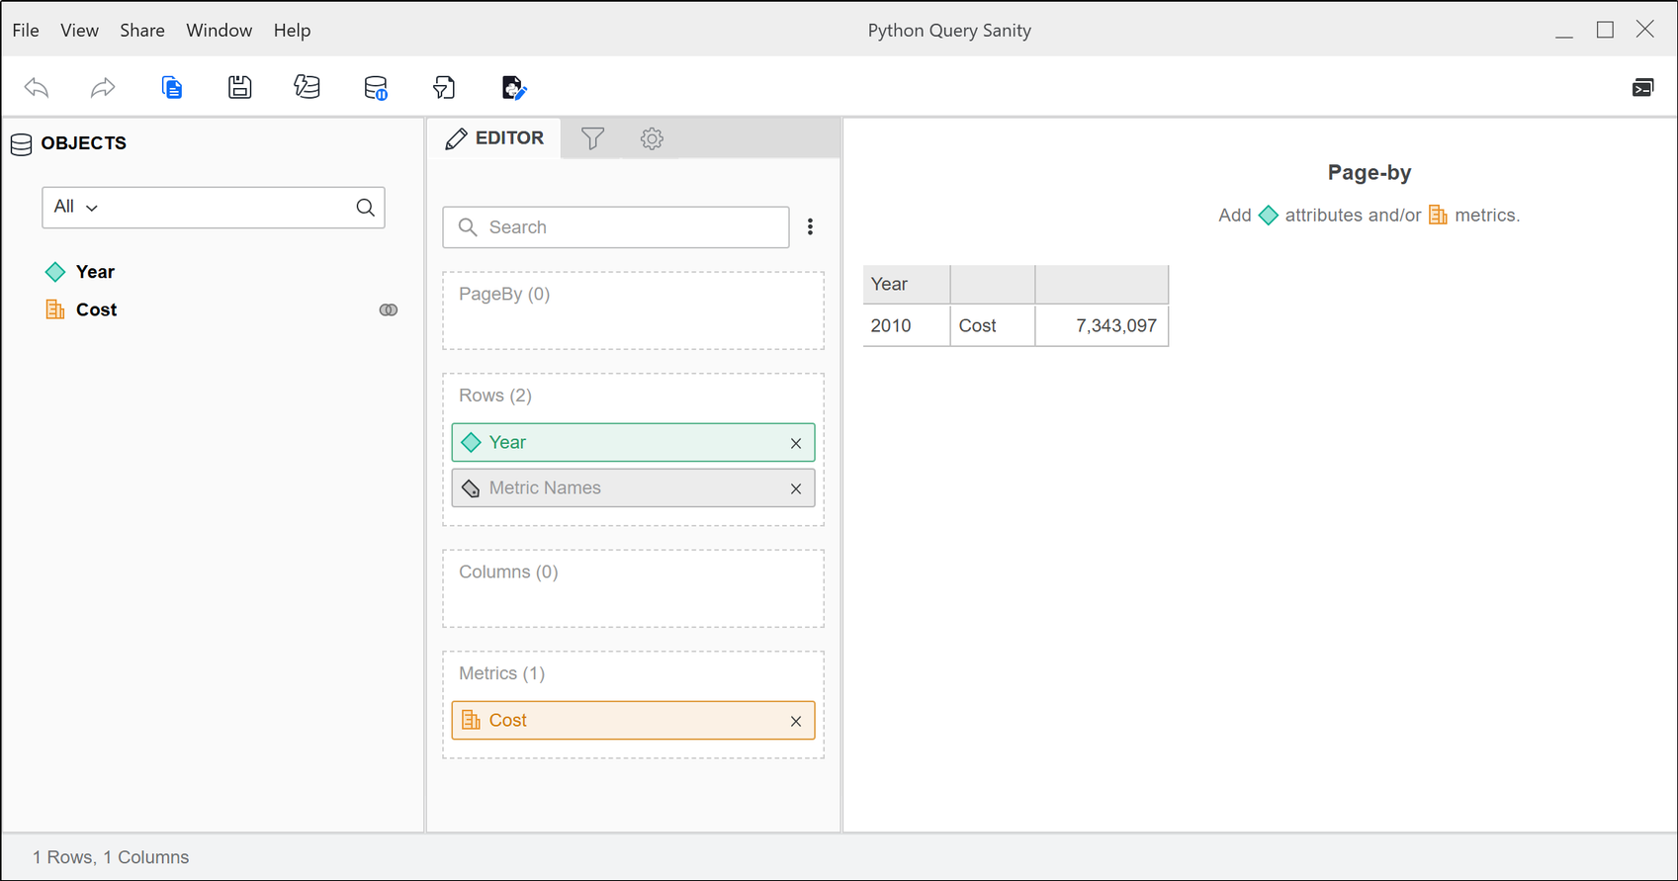Open the Python script editor icon
This screenshot has height=881, width=1678.
click(x=513, y=88)
